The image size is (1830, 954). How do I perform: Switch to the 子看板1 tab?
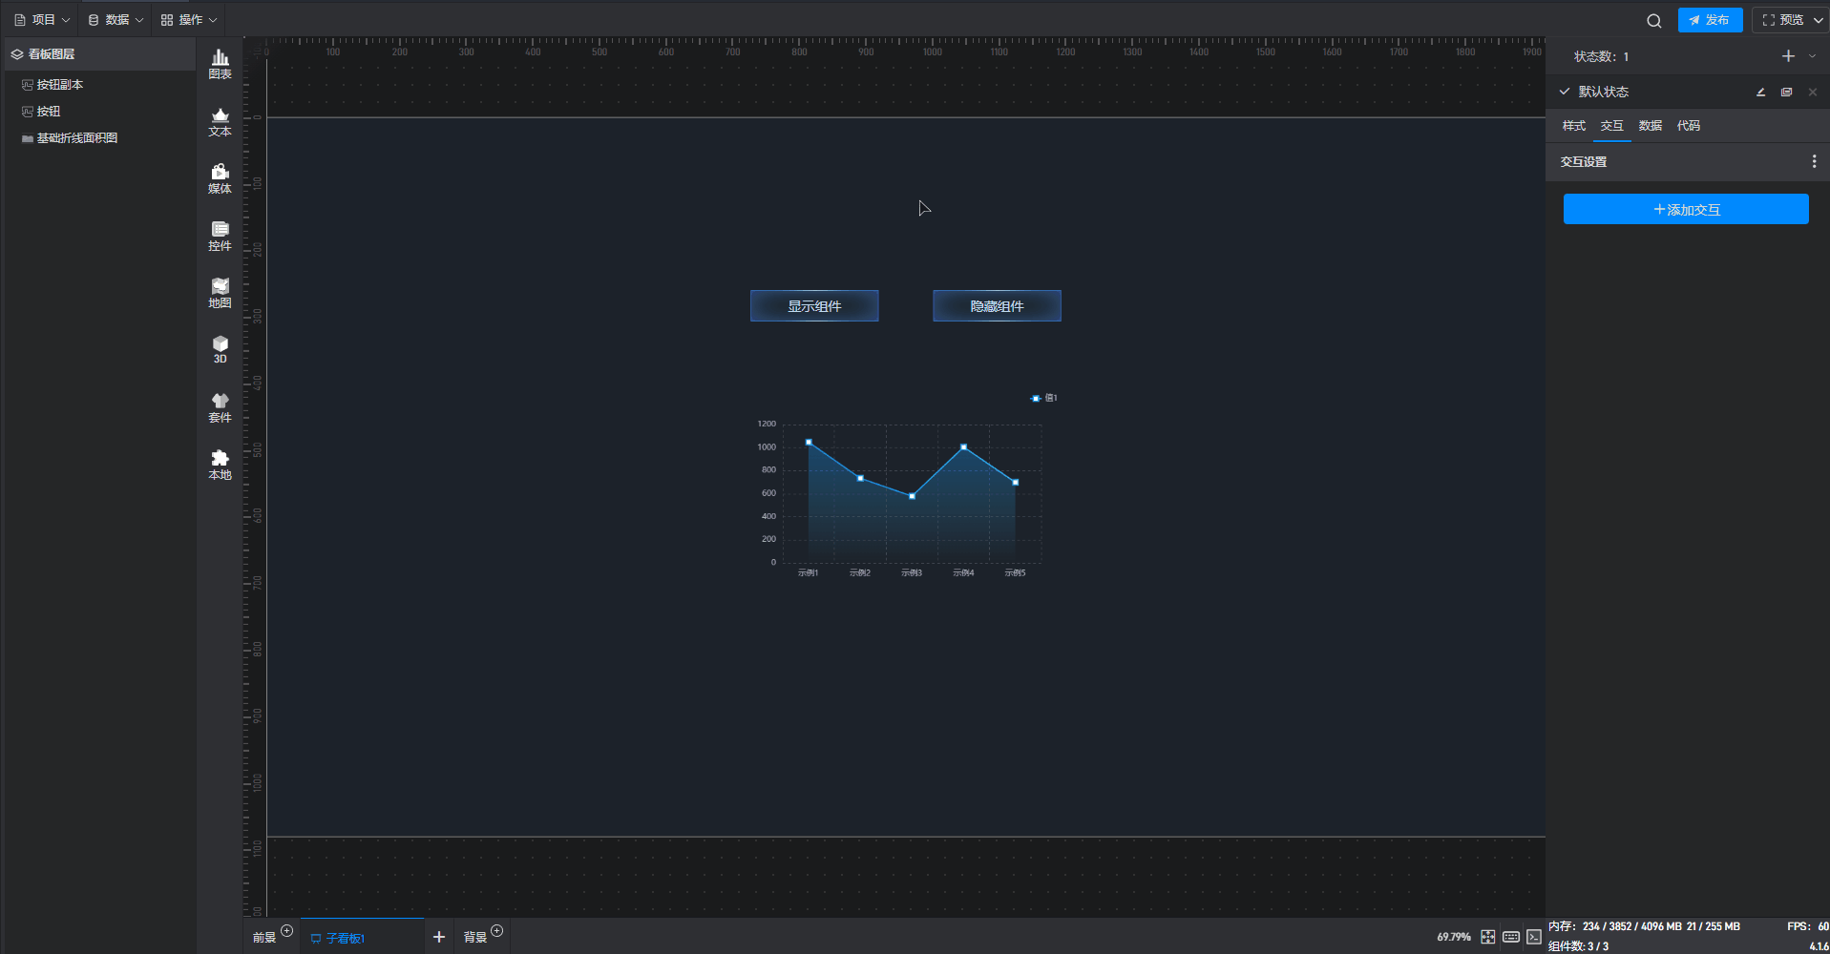[x=345, y=938]
